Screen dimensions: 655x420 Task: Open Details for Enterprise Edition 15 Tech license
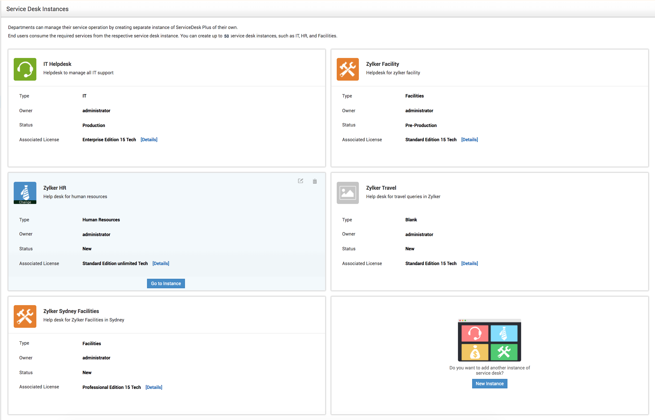coord(149,140)
